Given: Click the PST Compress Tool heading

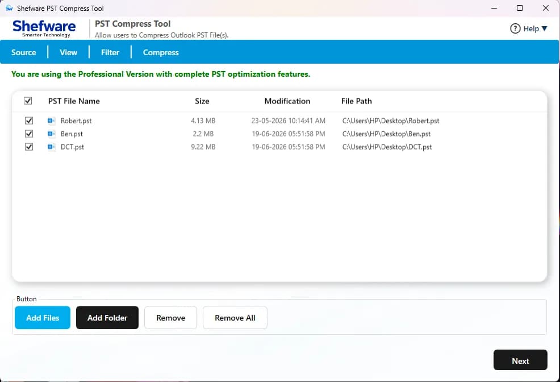Looking at the screenshot, I should coord(132,24).
